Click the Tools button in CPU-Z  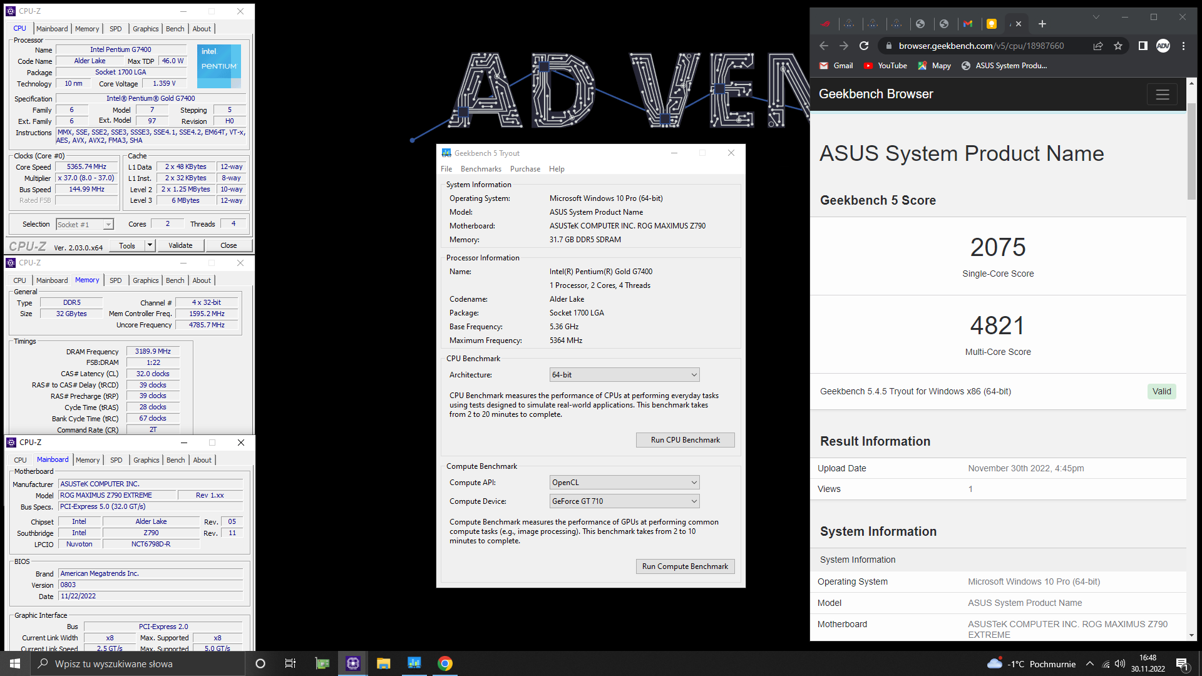127,245
